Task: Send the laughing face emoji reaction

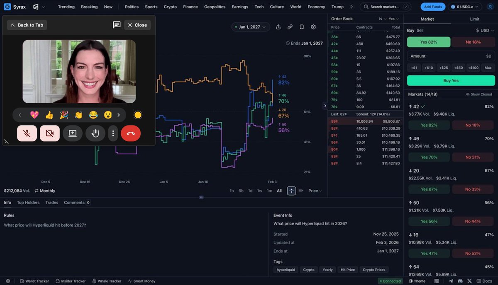Action: coord(93,115)
